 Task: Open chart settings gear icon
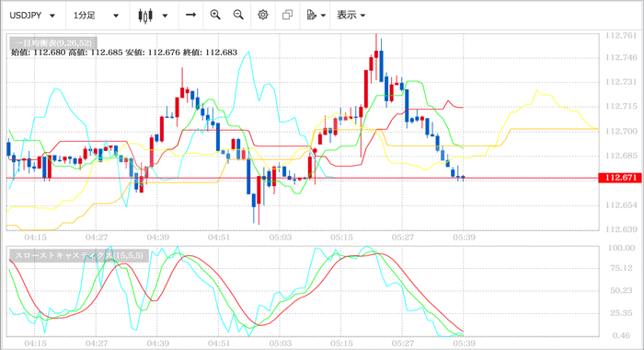[x=263, y=16]
